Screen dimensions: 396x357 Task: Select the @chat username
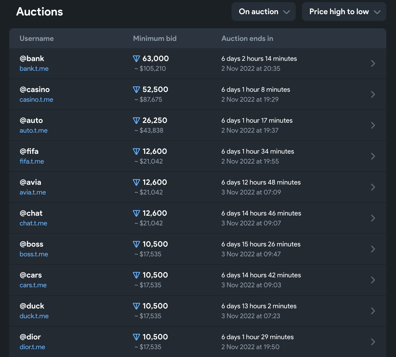[x=31, y=213]
